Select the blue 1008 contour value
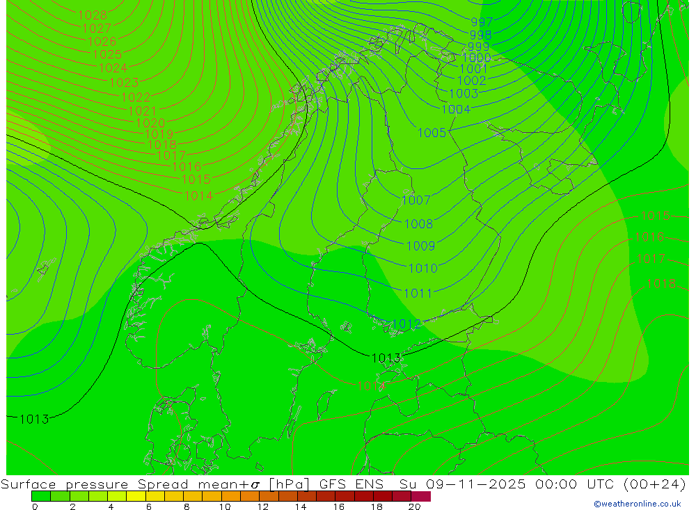The height and width of the screenshot is (510, 696). tap(418, 224)
